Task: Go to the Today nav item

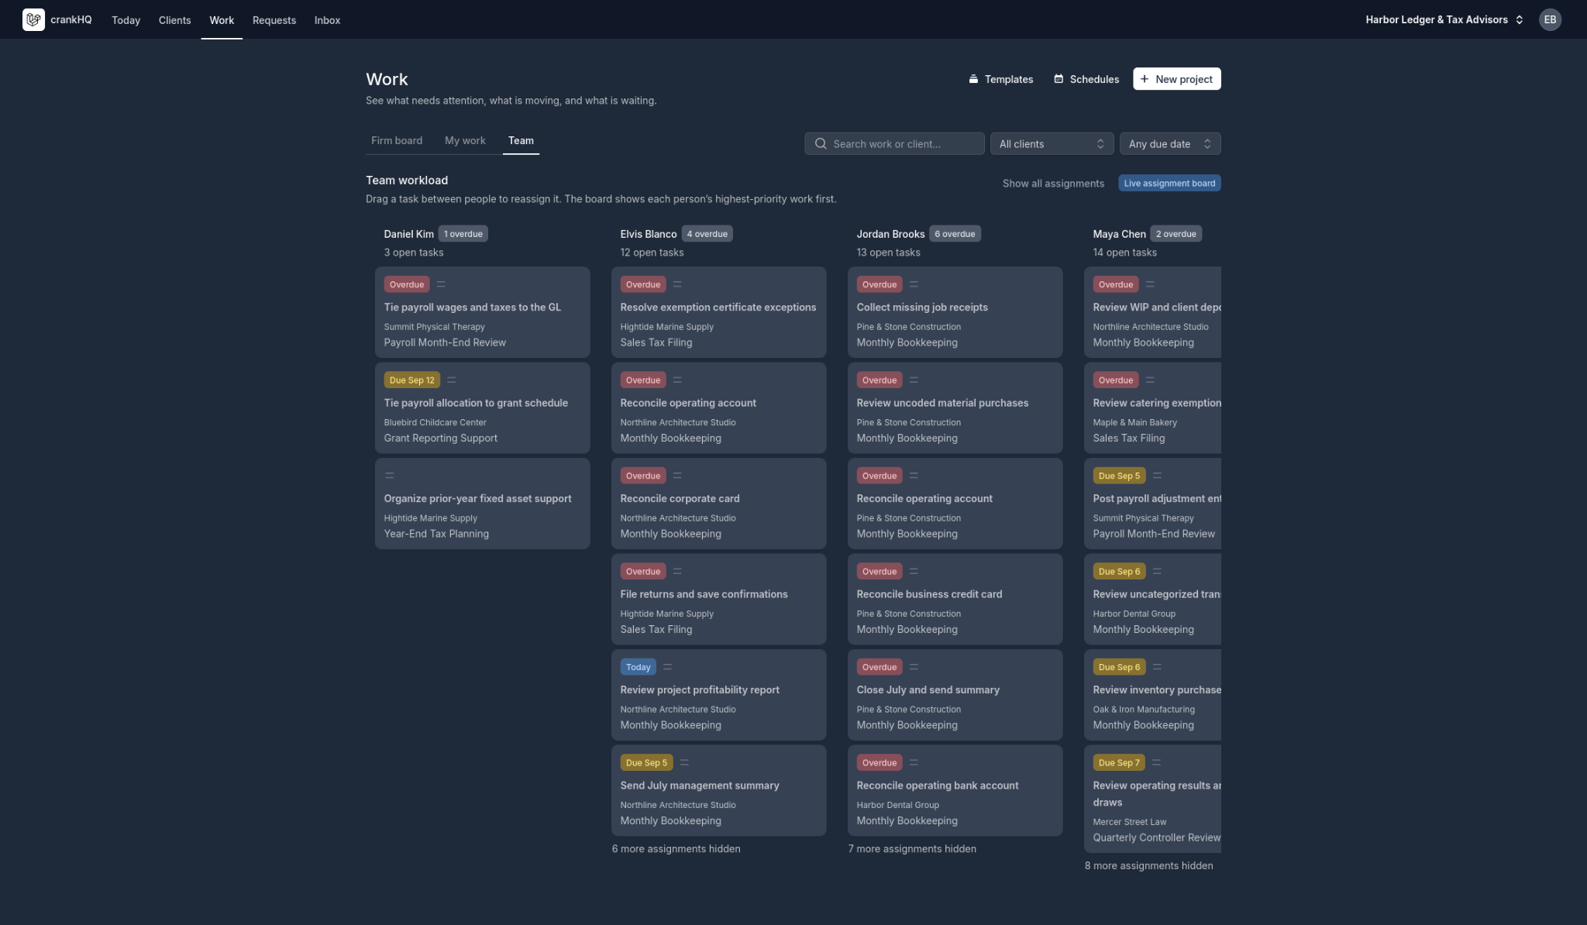Action: (126, 20)
